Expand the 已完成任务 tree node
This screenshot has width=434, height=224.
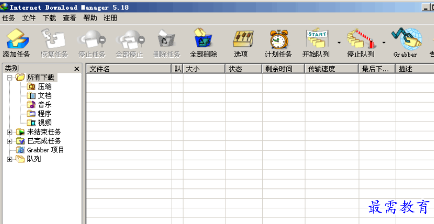click(x=9, y=141)
